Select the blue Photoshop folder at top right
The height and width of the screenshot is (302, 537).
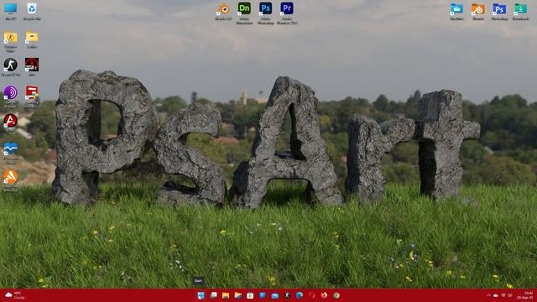tap(499, 12)
